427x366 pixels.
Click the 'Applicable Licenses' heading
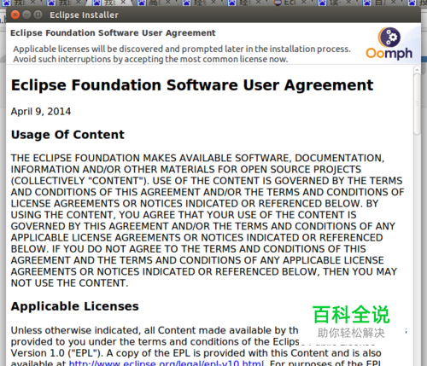[74, 306]
